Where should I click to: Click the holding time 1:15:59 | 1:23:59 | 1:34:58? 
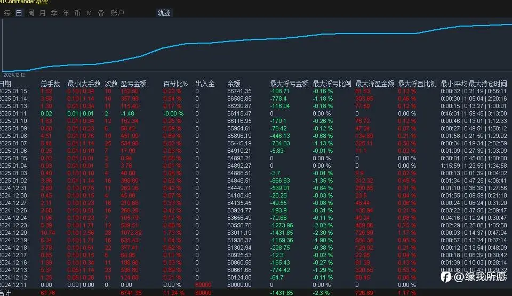point(474,166)
